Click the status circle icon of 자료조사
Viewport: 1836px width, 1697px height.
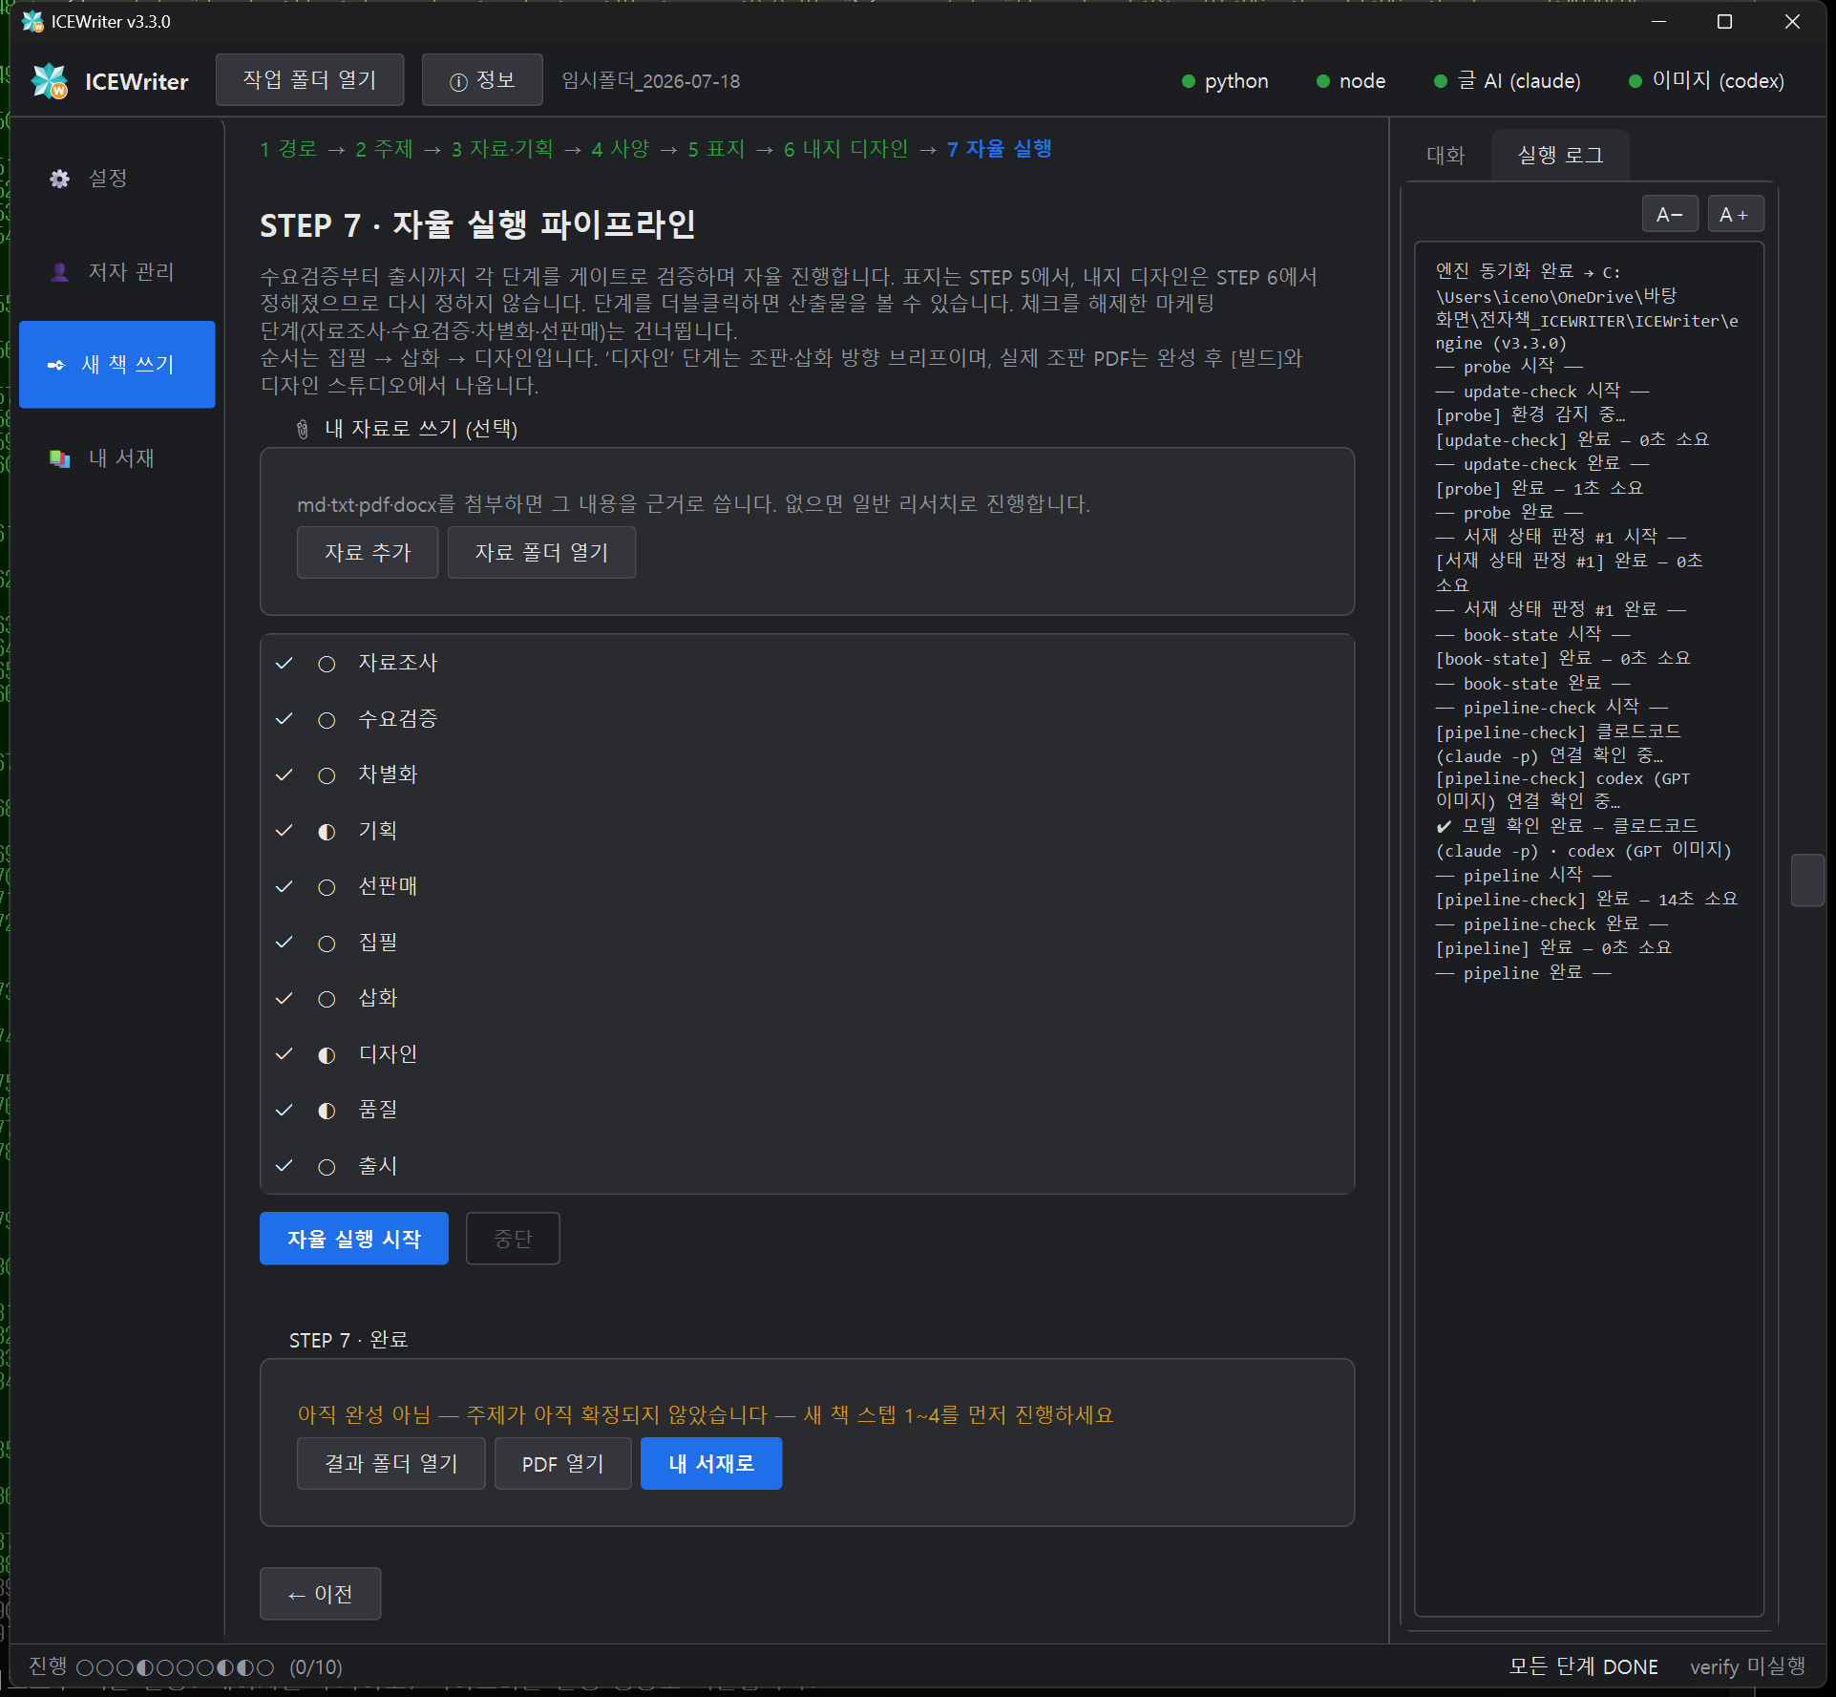[x=327, y=664]
